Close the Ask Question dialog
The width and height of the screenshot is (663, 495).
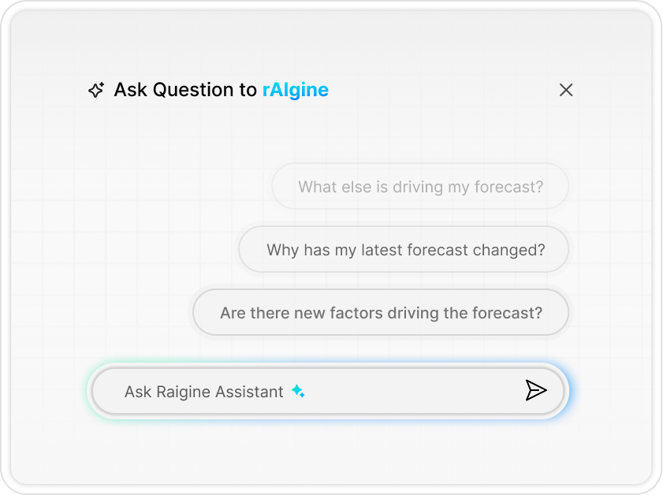(566, 90)
